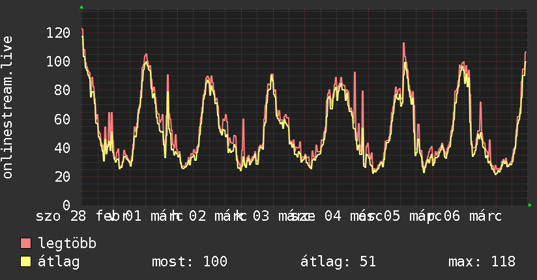Click the '04 márc' date label
Screen dimensions: 537x280
(x=353, y=216)
